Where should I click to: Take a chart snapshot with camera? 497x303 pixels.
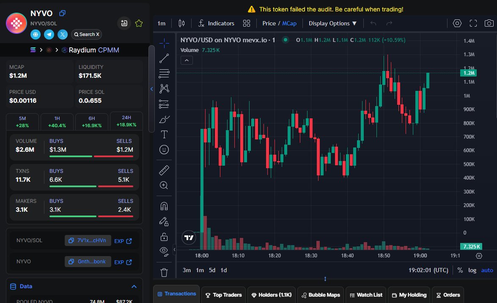(x=489, y=23)
